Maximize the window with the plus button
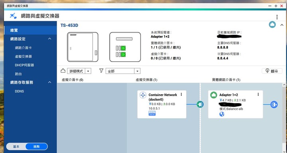 click(276, 6)
